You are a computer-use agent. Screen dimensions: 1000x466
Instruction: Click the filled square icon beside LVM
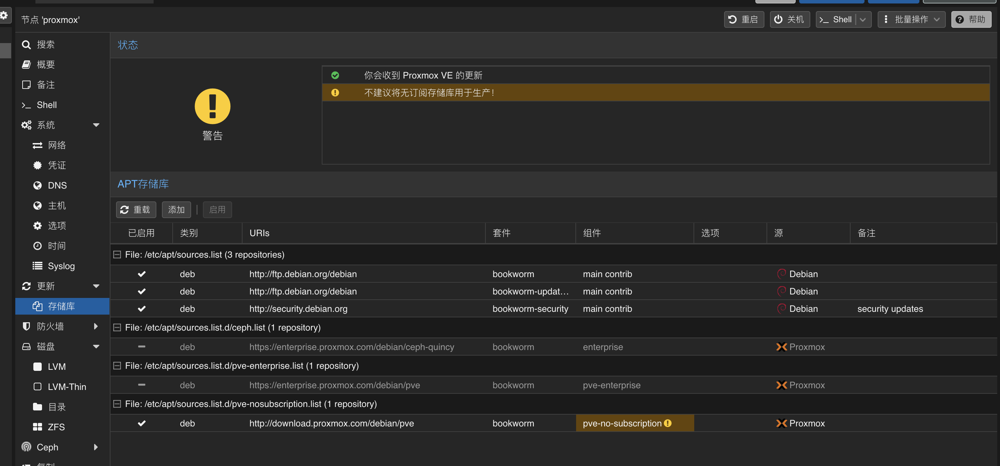(37, 367)
